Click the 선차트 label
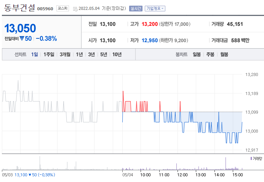The image size is (264, 182). coord(20,54)
